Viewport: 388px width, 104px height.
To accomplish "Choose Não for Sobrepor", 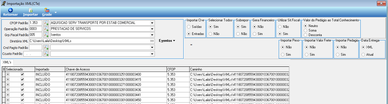I will tap(238, 34).
